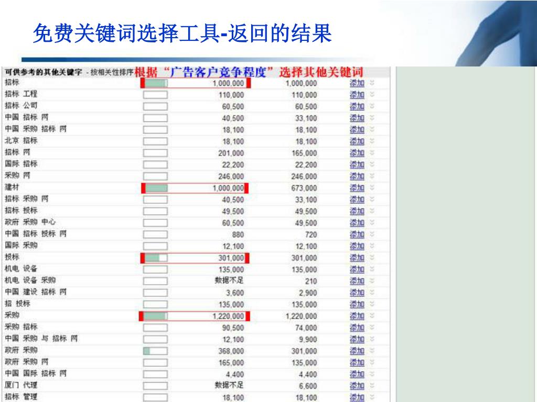This screenshot has height=402, width=537.
Task: Select the keyword text 厦门 代理
Action: point(21,385)
